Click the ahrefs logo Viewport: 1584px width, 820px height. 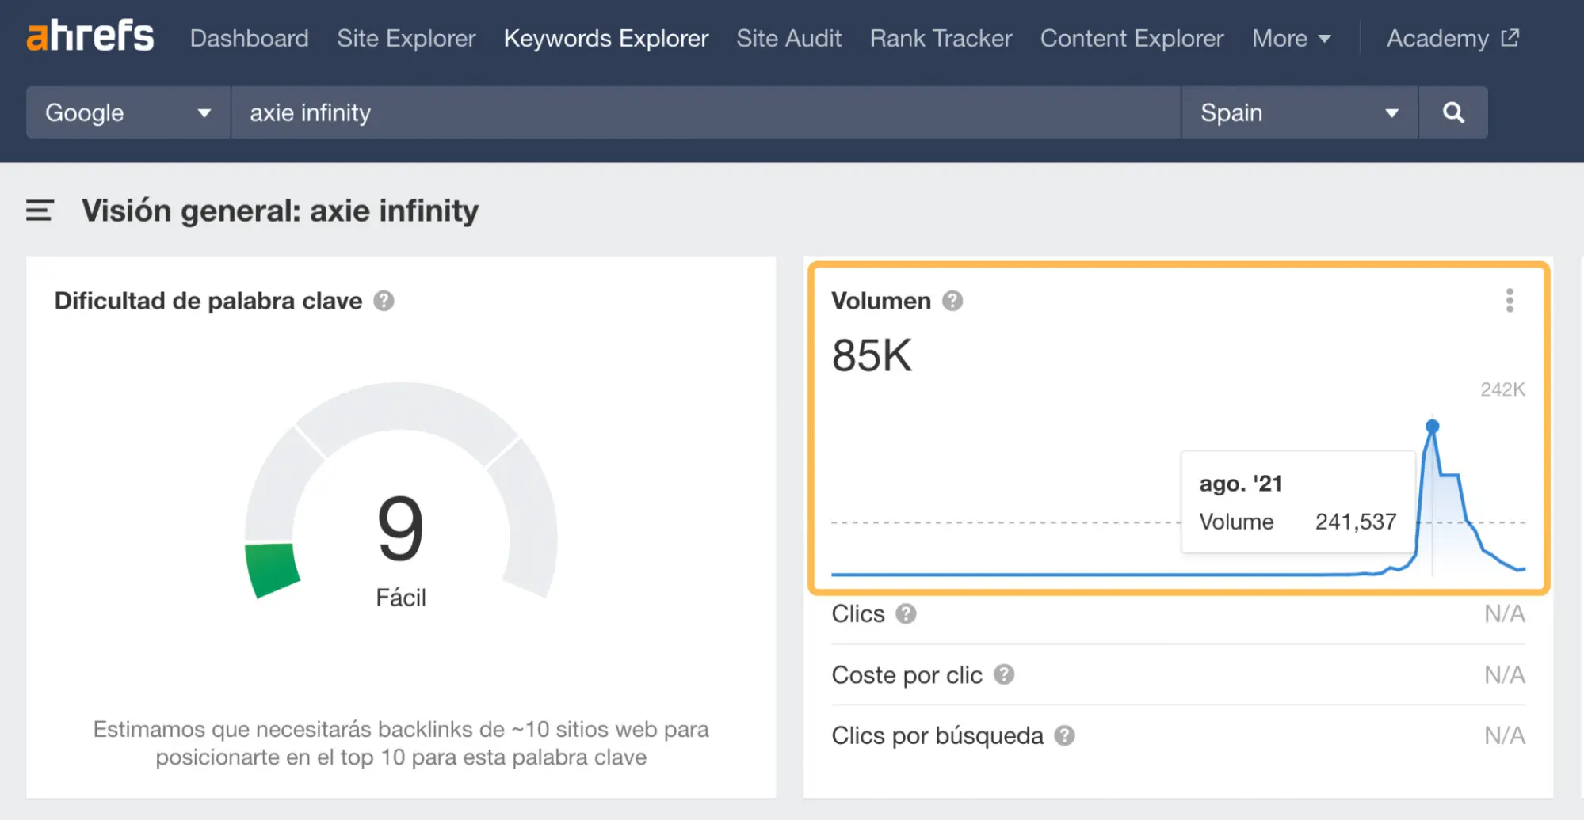90,36
